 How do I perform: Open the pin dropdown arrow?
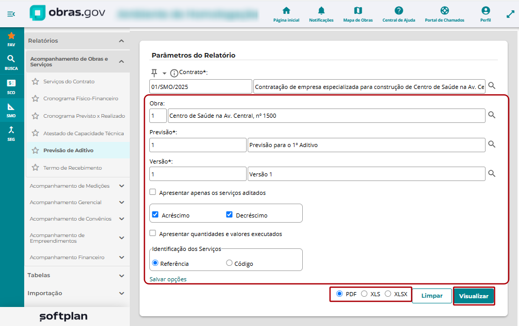pyautogui.click(x=165, y=74)
